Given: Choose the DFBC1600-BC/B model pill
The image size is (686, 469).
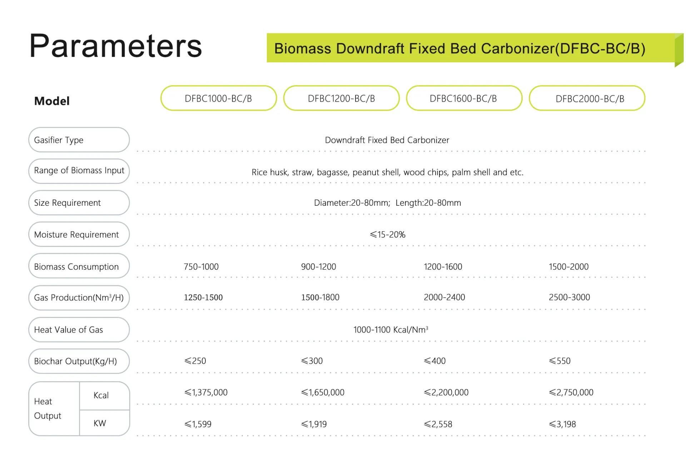Looking at the screenshot, I should (464, 98).
